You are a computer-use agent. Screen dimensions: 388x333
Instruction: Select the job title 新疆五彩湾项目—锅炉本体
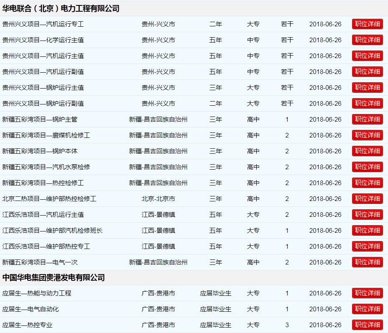(40, 151)
